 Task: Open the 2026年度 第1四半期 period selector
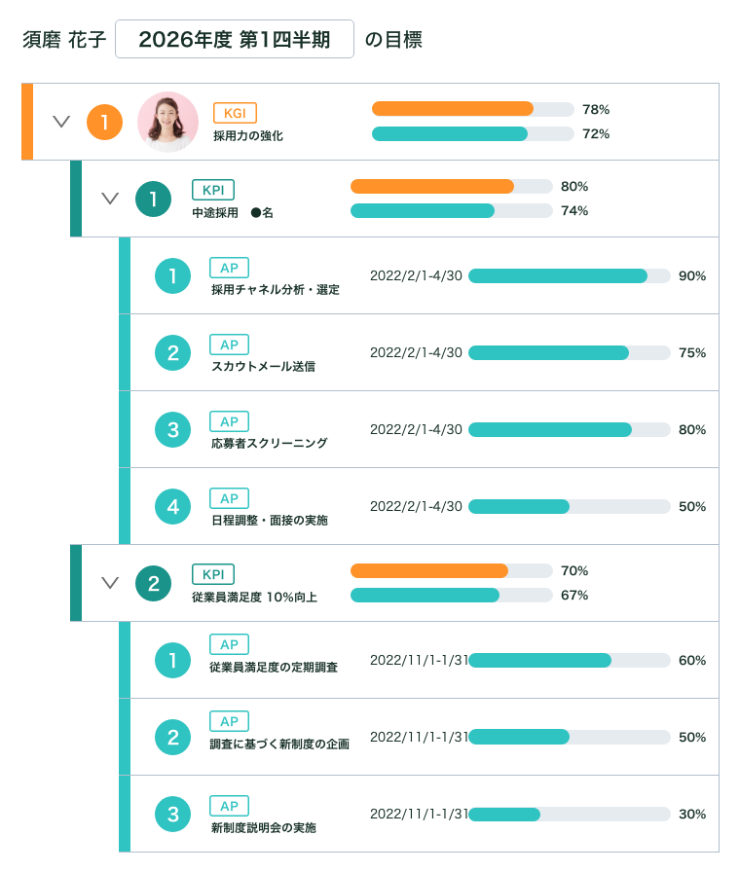pos(234,40)
